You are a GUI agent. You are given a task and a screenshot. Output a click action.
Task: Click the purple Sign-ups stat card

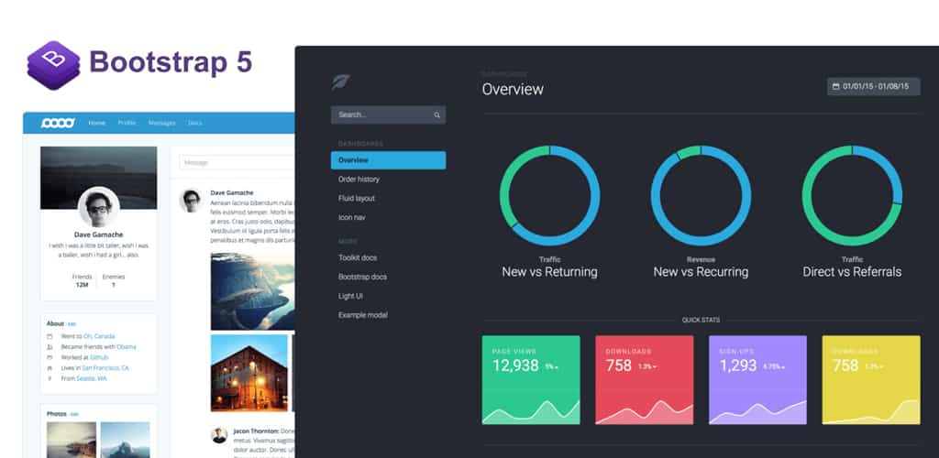757,380
